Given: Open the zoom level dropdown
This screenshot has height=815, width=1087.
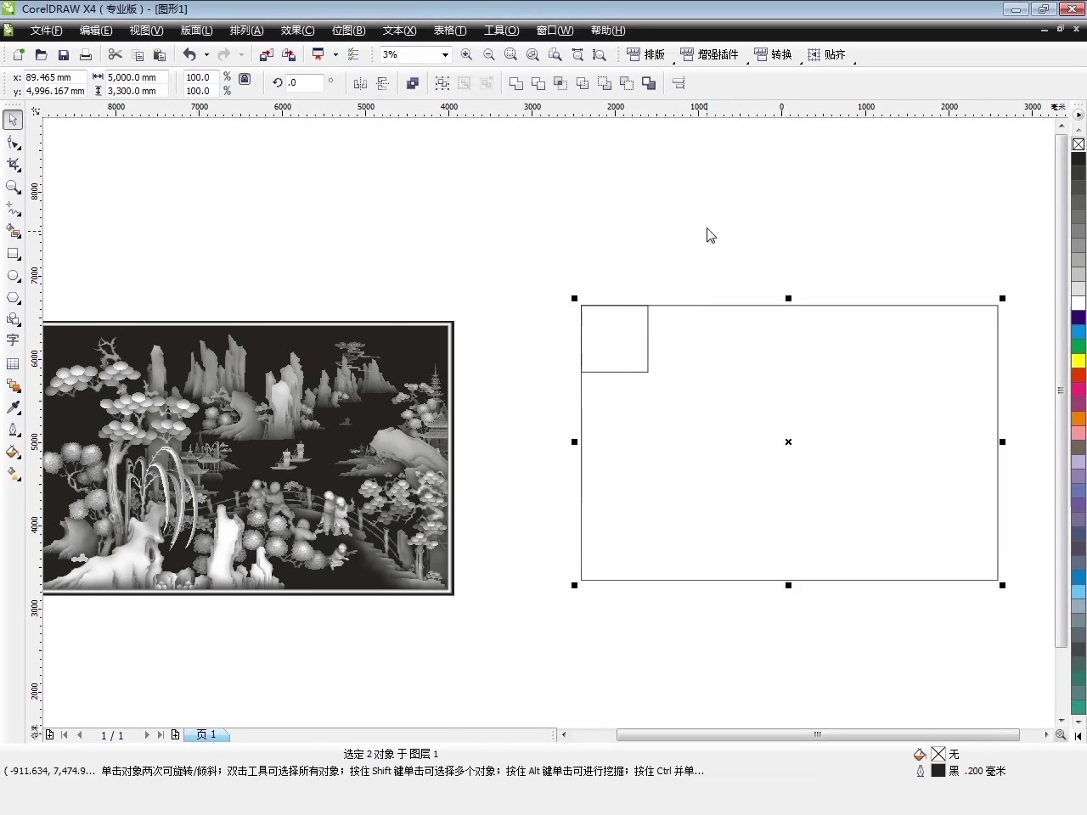Looking at the screenshot, I should tap(445, 54).
